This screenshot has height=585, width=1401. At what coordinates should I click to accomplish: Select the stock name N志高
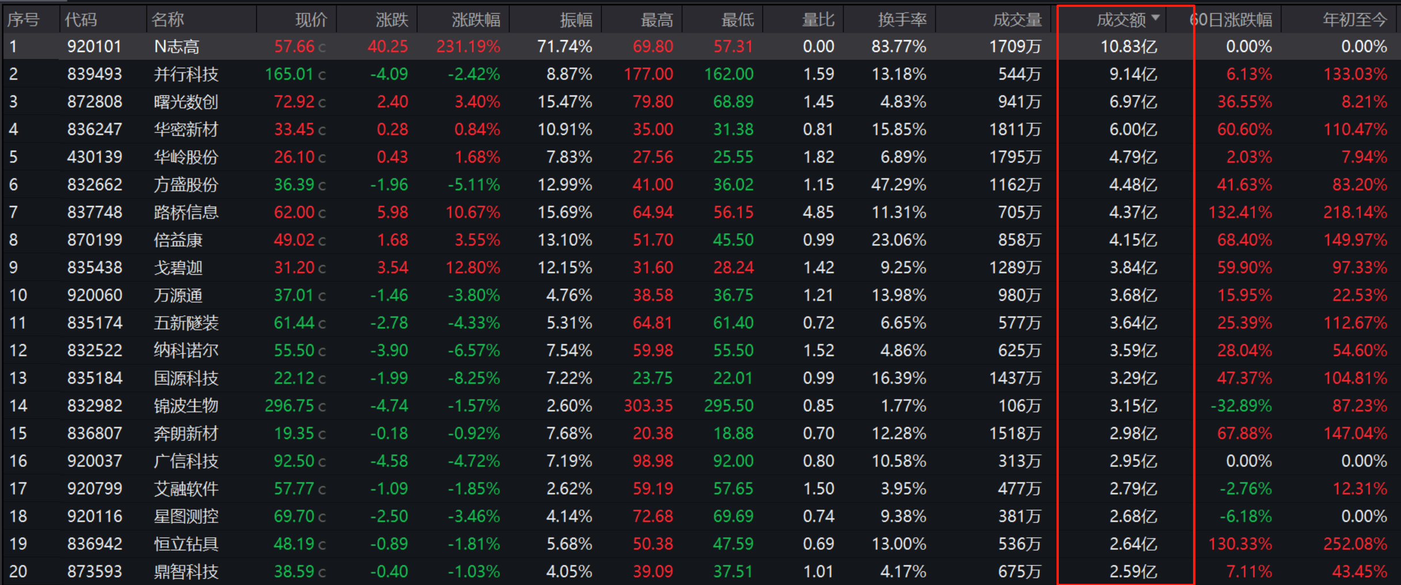coord(176,47)
